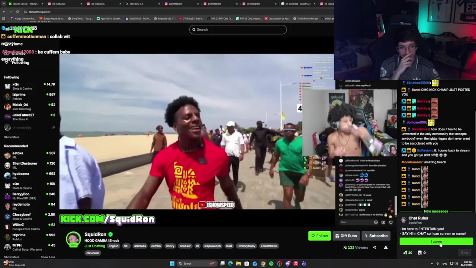Click the Just Chatting category link
476x268 pixels.
point(94,246)
